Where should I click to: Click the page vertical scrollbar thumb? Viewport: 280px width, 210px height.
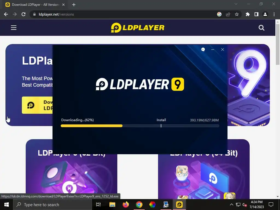pyautogui.click(x=278, y=44)
